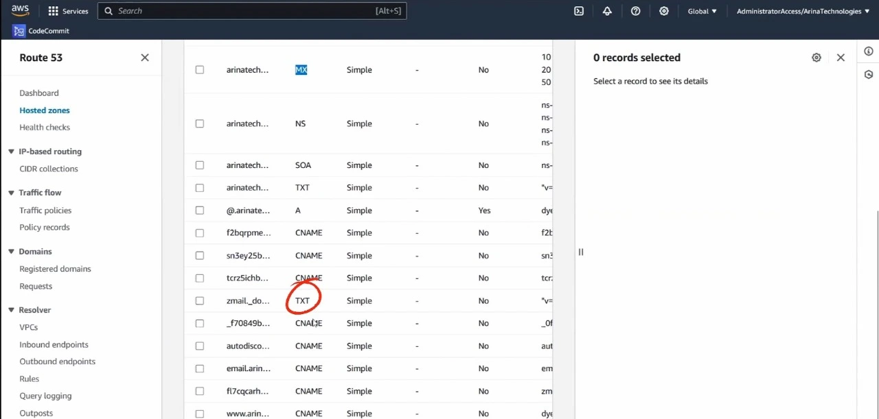Screen dimensions: 879x419
Task: Expand the AdministratorAccess account menu
Action: coord(802,11)
